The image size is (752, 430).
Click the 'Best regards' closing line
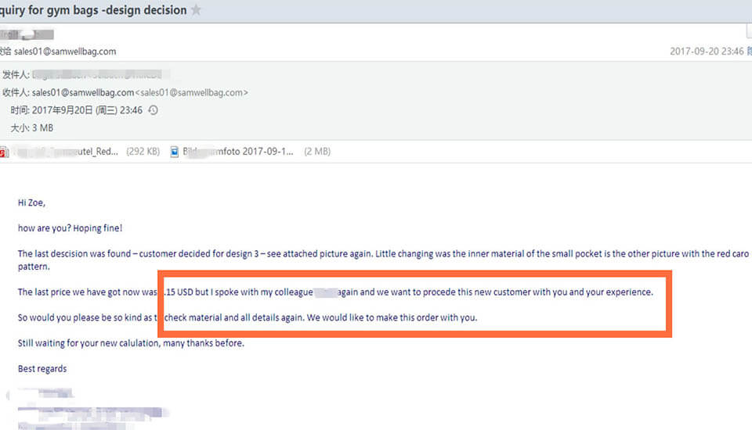click(42, 368)
